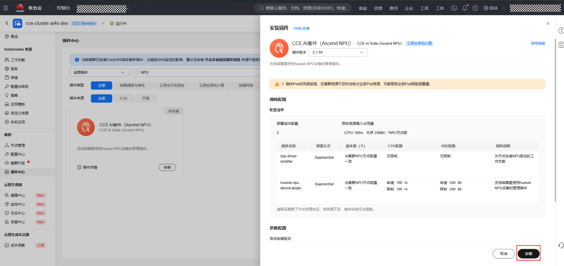Close the install plugin panel

[548, 23]
